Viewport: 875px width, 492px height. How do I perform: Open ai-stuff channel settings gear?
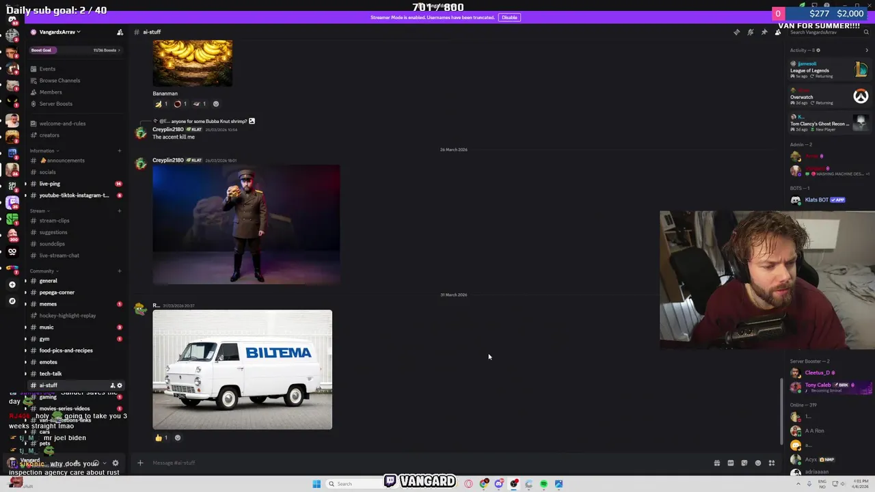120,385
